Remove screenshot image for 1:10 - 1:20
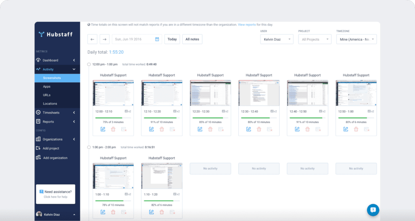This screenshot has height=221, width=415. 172,212
